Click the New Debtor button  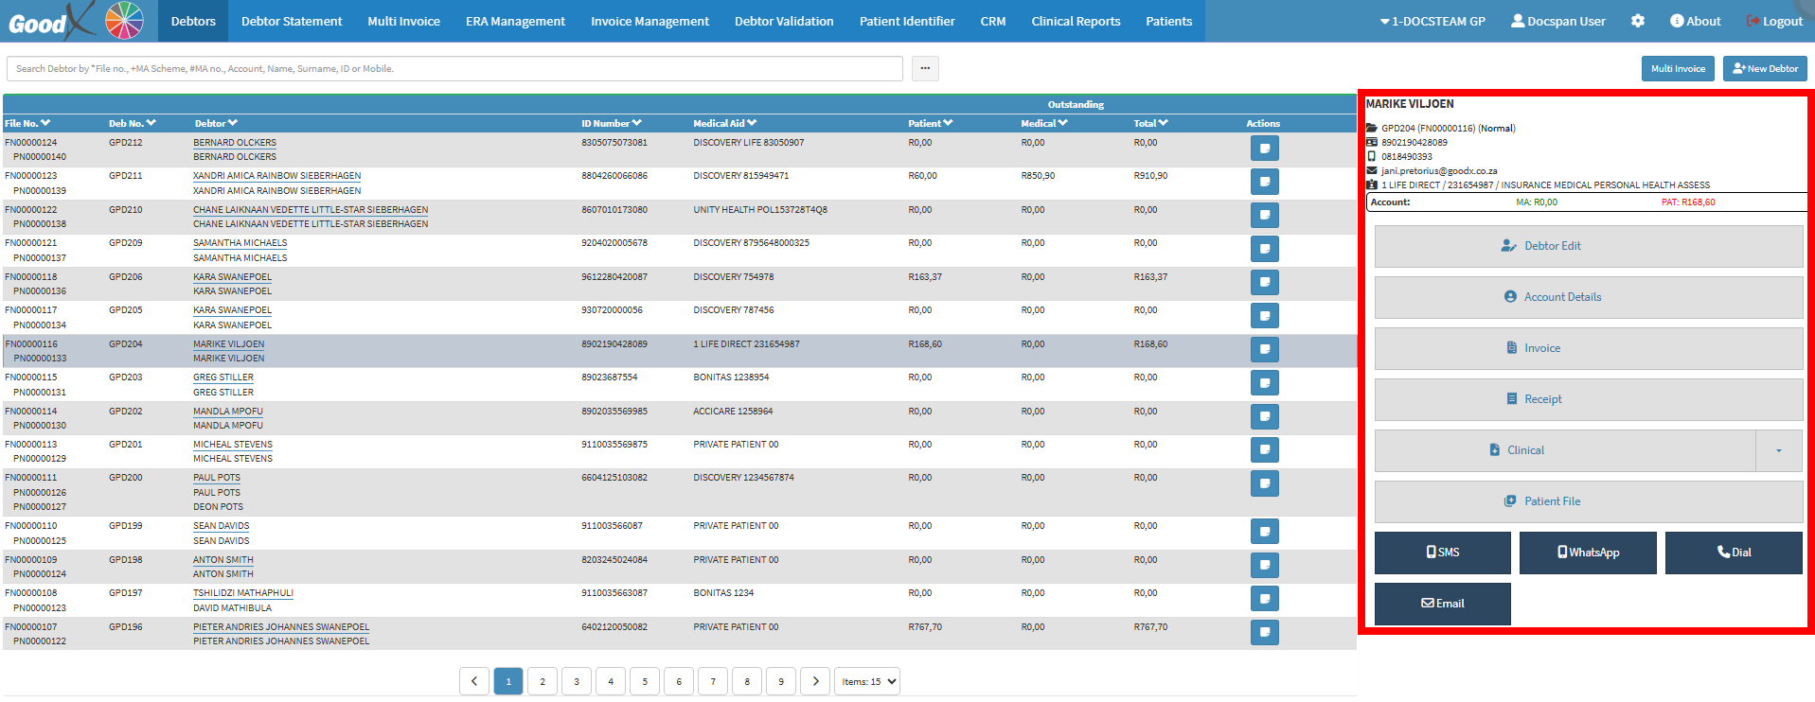1764,68
